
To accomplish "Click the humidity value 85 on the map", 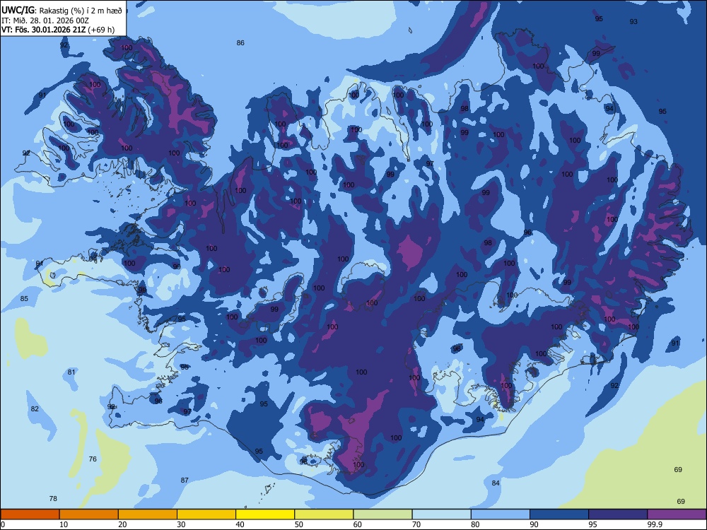I will 24,298.
